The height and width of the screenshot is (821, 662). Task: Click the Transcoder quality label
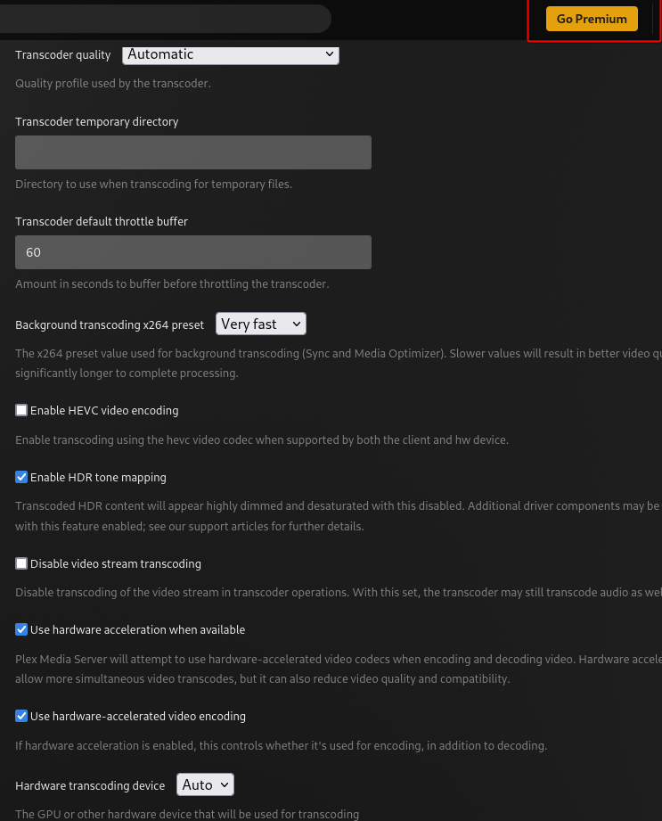[x=62, y=54]
